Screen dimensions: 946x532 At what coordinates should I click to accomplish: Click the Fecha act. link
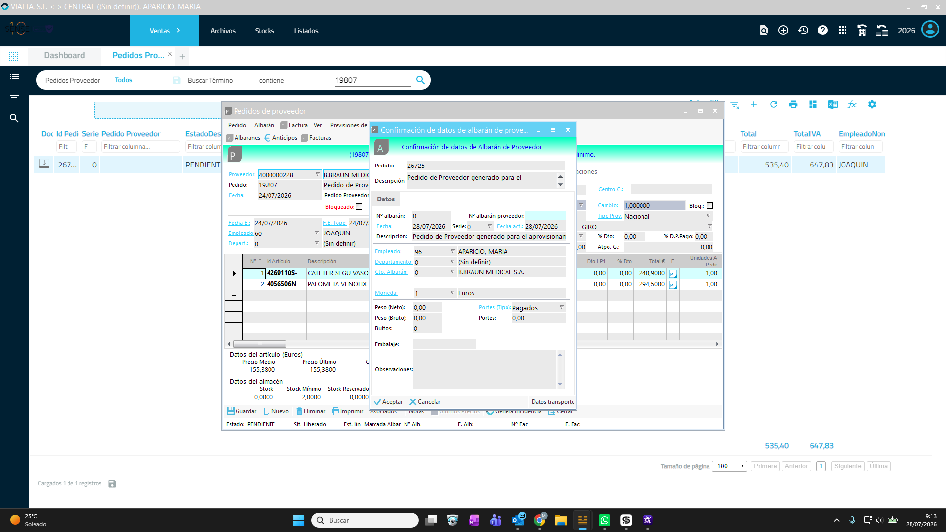pos(510,227)
